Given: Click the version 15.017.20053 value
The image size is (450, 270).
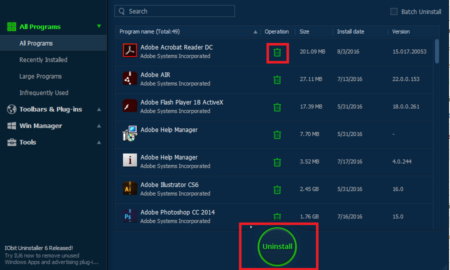Looking at the screenshot, I should click(409, 51).
